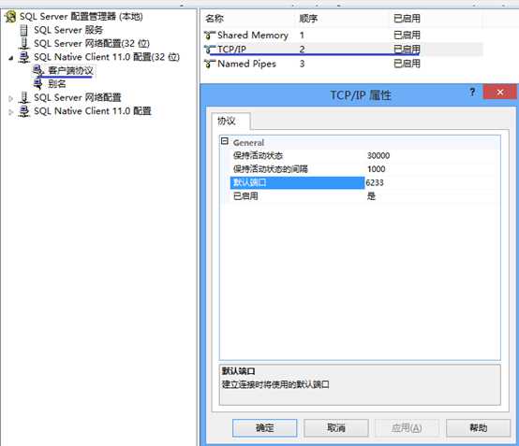Collapse the General property group
519x446 pixels.
pos(225,141)
